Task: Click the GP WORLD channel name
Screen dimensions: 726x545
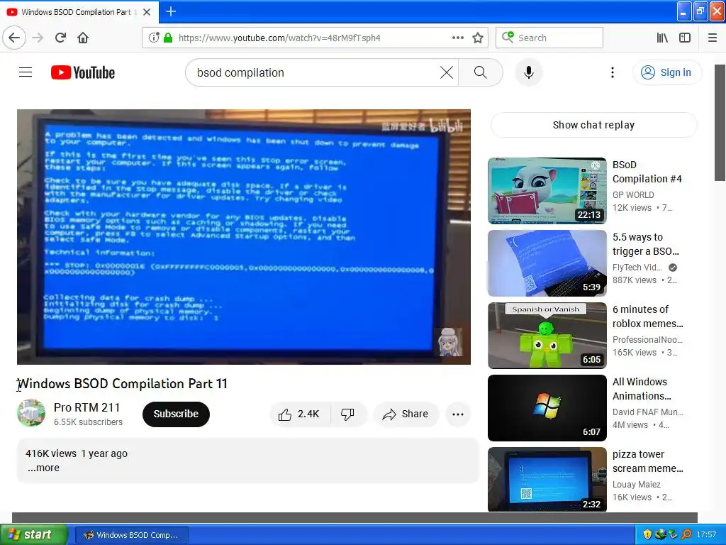Action: click(x=633, y=194)
